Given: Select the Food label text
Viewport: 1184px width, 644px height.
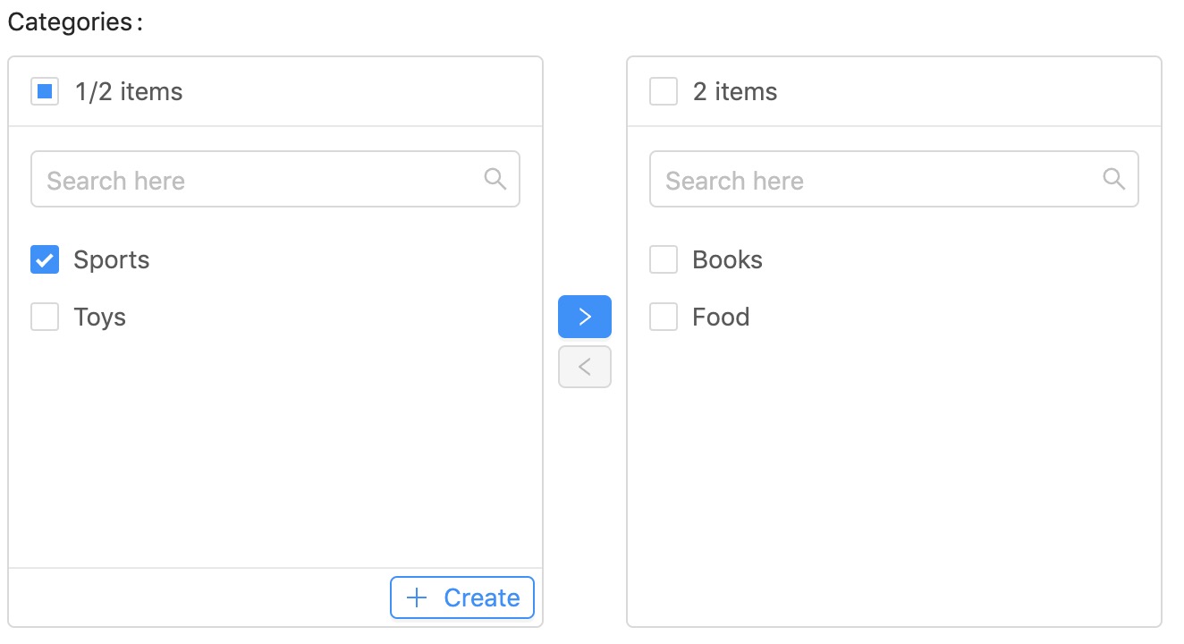Looking at the screenshot, I should coord(721,318).
